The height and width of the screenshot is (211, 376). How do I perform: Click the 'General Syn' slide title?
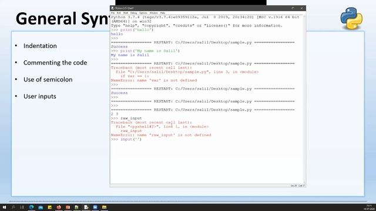pyautogui.click(x=63, y=19)
